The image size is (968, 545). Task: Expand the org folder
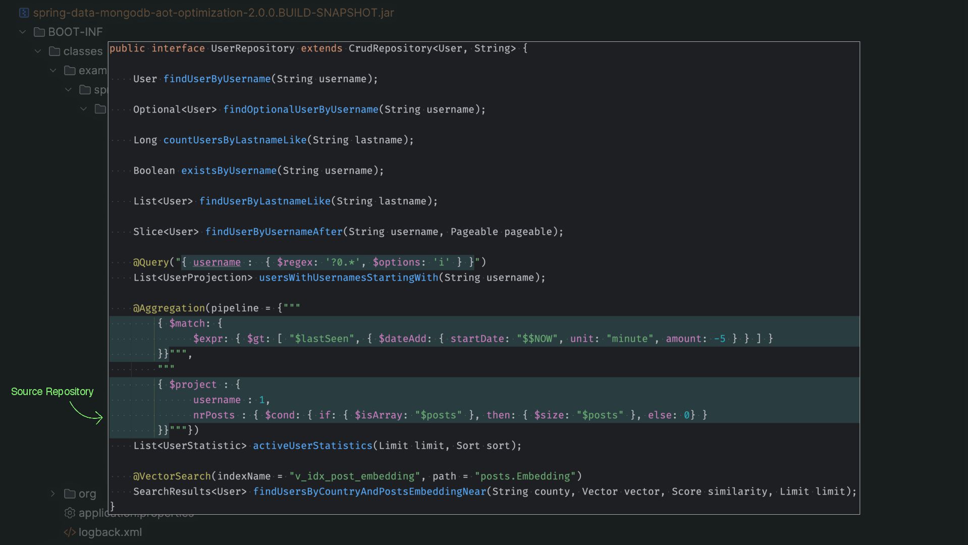(52, 494)
